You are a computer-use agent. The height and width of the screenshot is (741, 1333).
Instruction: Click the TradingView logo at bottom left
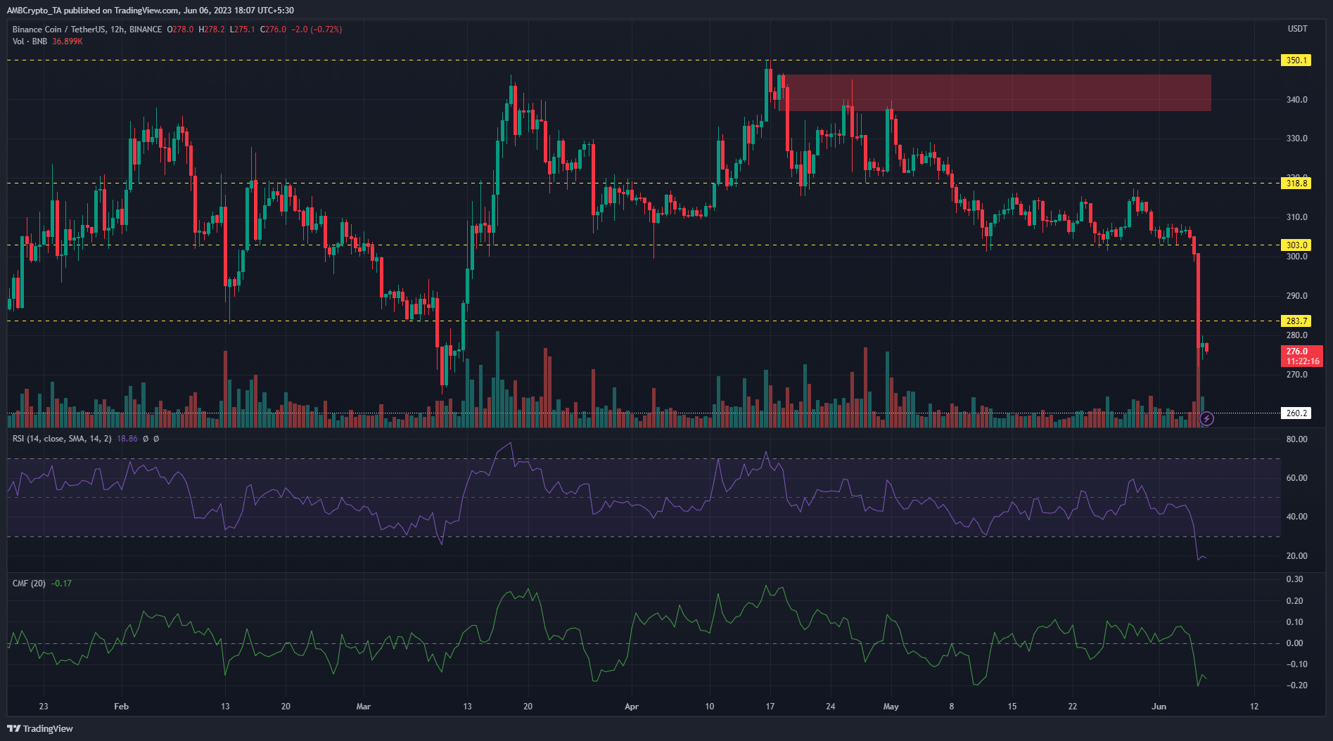pyautogui.click(x=40, y=728)
